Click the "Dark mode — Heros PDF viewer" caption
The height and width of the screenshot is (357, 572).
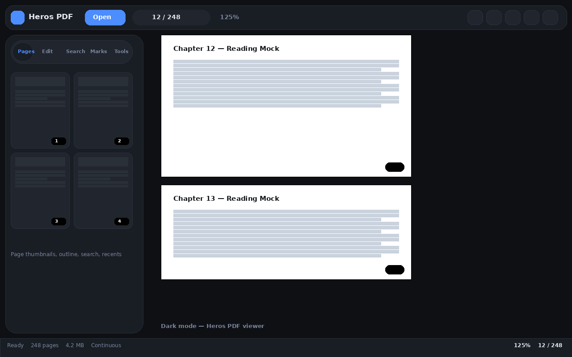pyautogui.click(x=212, y=326)
